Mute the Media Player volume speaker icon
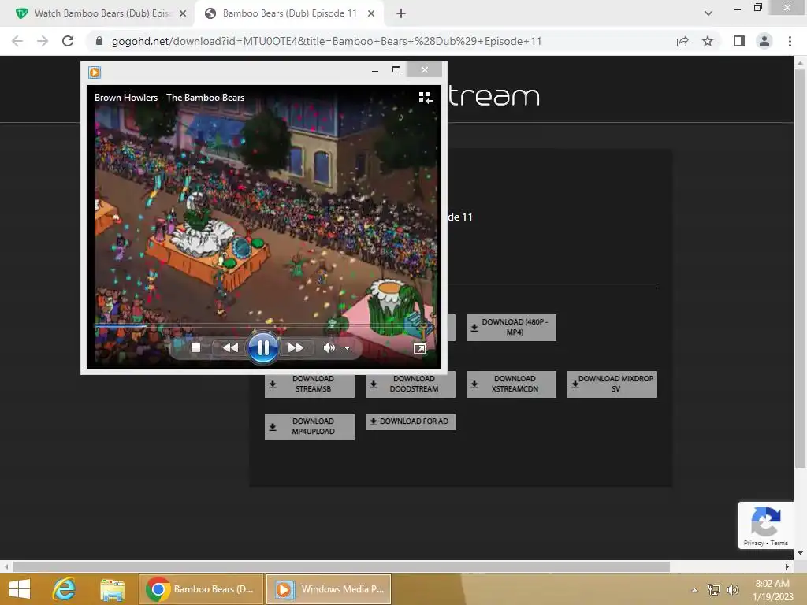The width and height of the screenshot is (807, 605). point(329,347)
